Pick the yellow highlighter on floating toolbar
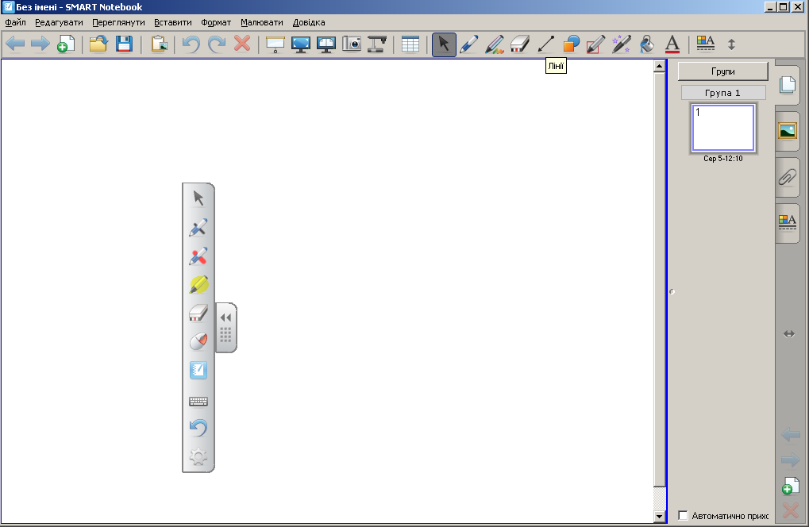 coord(198,285)
